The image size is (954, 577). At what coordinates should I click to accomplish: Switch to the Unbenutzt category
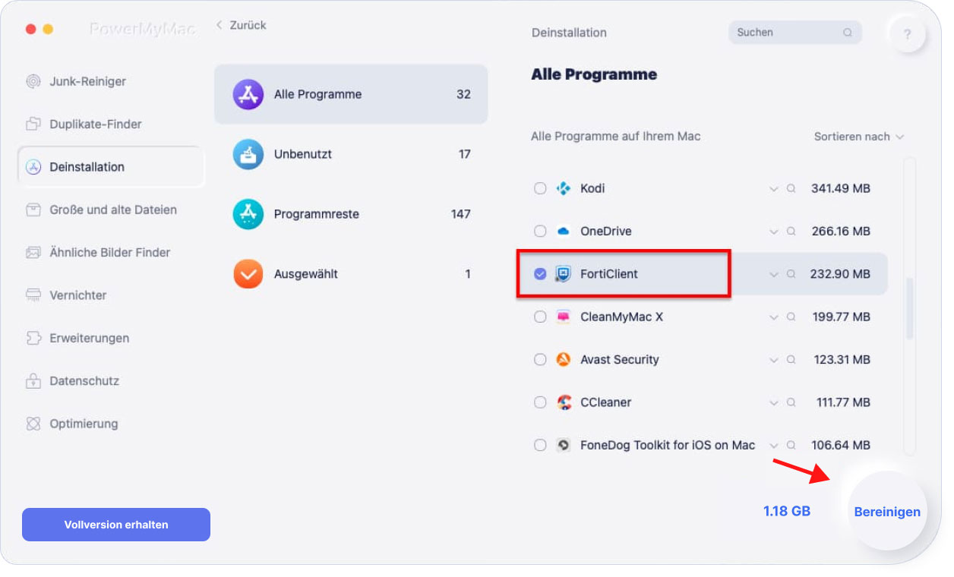[351, 154]
